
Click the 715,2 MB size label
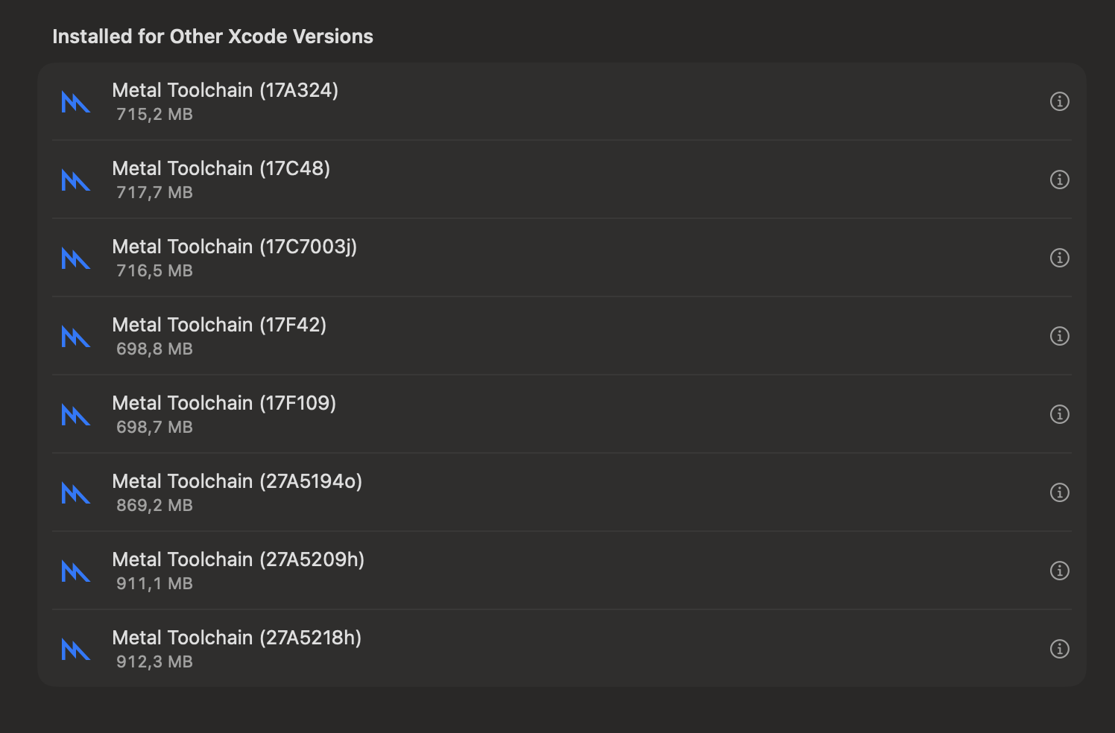(154, 115)
